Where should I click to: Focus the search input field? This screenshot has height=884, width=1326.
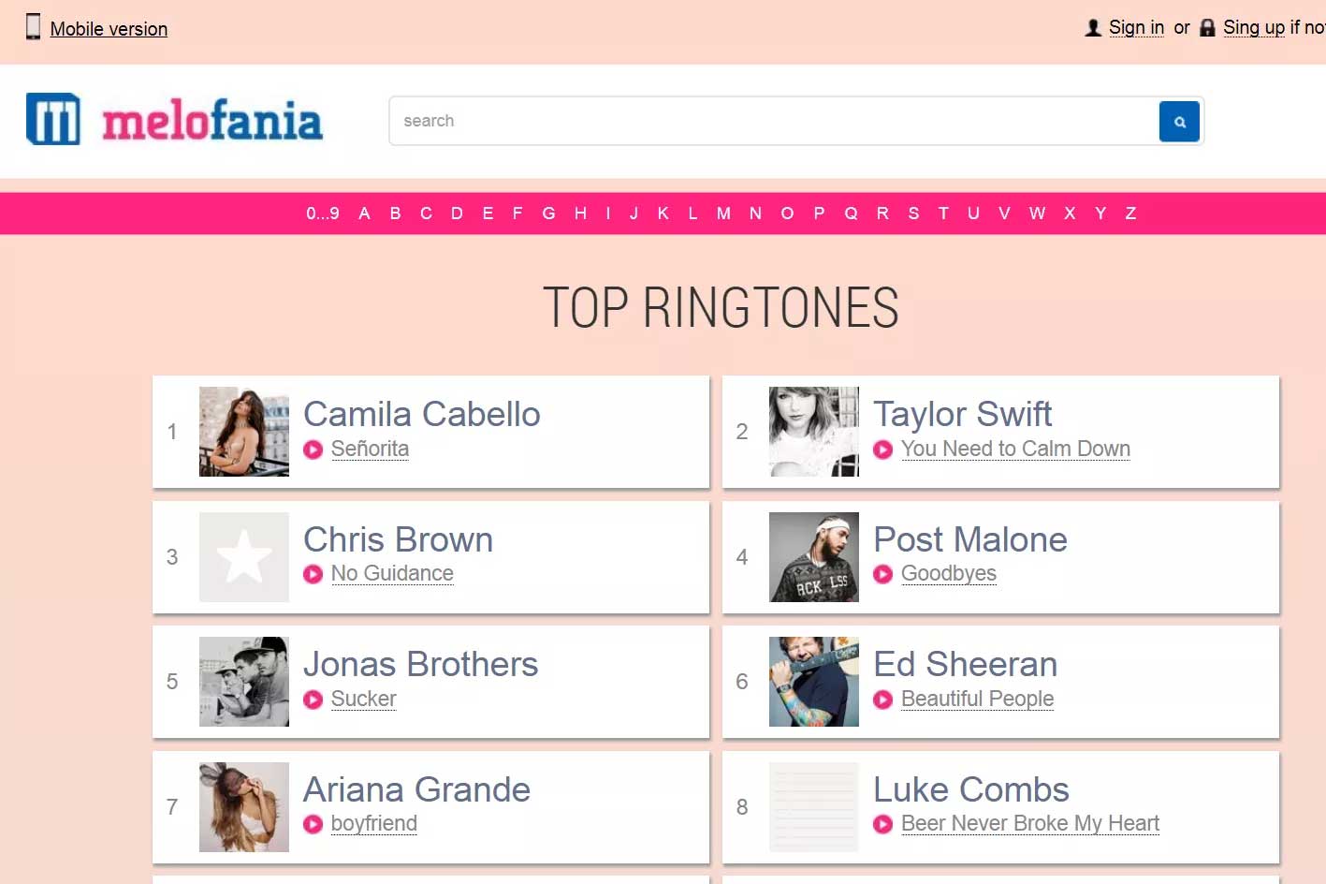point(773,122)
